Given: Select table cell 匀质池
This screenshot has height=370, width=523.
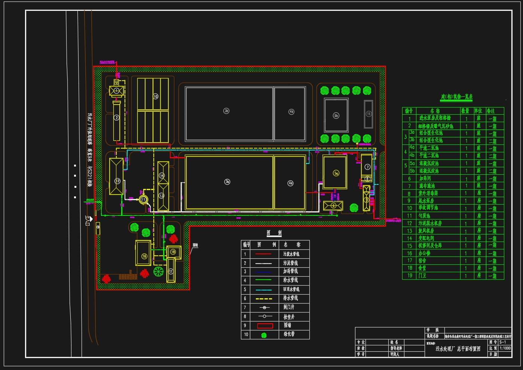Looking at the screenshot, I should coord(424,216).
